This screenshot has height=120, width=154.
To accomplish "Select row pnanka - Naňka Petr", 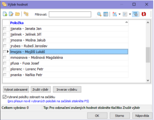I will 69,75.
